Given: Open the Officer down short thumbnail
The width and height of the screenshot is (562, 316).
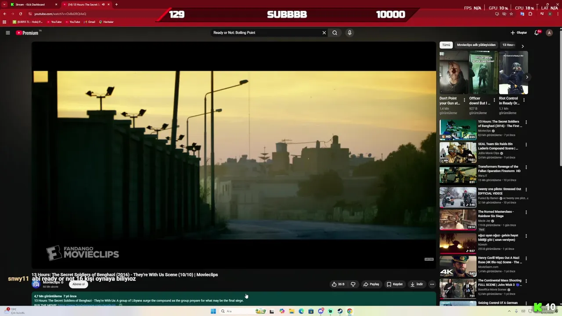Looking at the screenshot, I should pyautogui.click(x=483, y=73).
